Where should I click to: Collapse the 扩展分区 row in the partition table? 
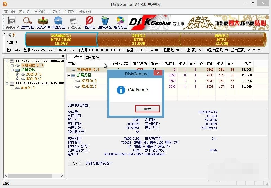(x=69, y=75)
